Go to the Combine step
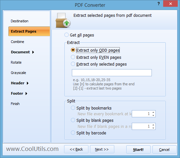 pyautogui.click(x=17, y=42)
